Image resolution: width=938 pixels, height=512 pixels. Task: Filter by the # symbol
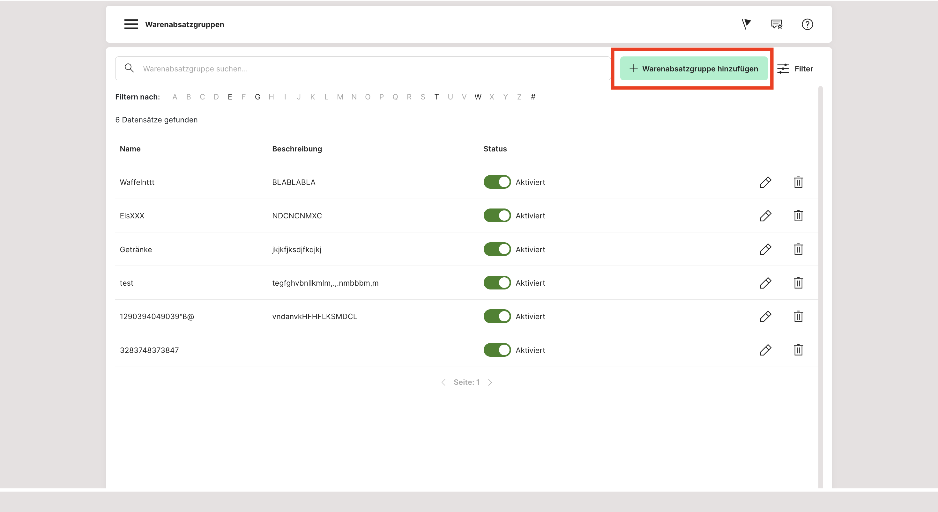tap(533, 97)
